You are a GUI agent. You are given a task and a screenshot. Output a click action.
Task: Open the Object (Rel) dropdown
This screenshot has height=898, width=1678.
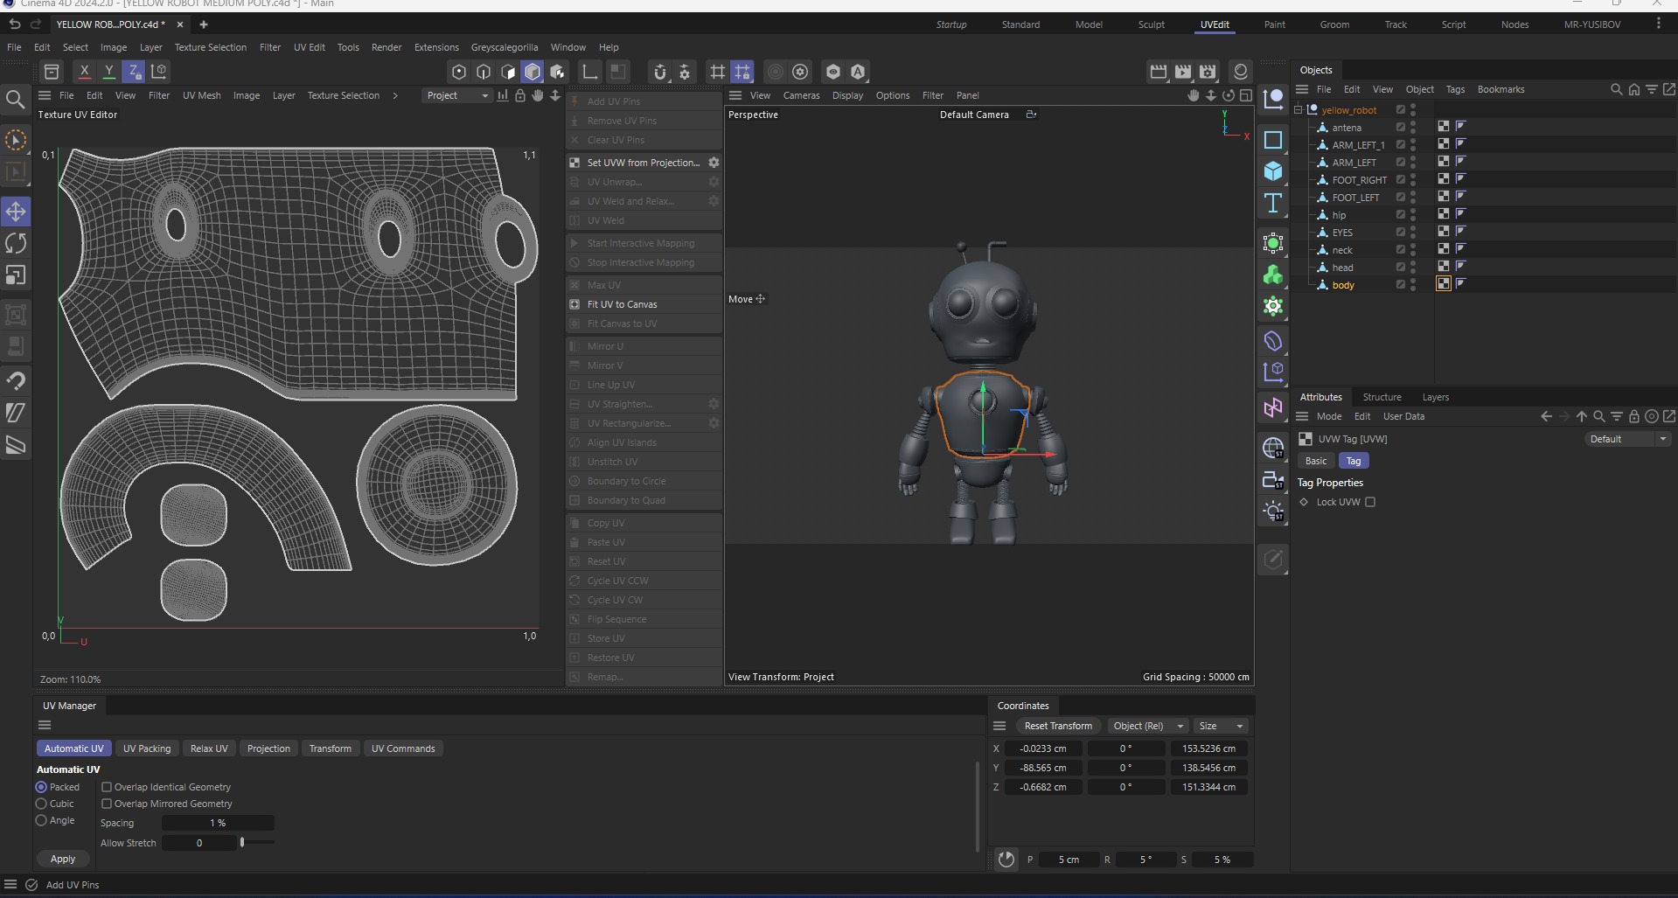click(1146, 726)
